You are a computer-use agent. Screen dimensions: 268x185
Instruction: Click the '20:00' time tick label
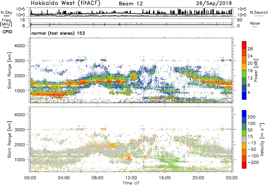click(x=198, y=178)
